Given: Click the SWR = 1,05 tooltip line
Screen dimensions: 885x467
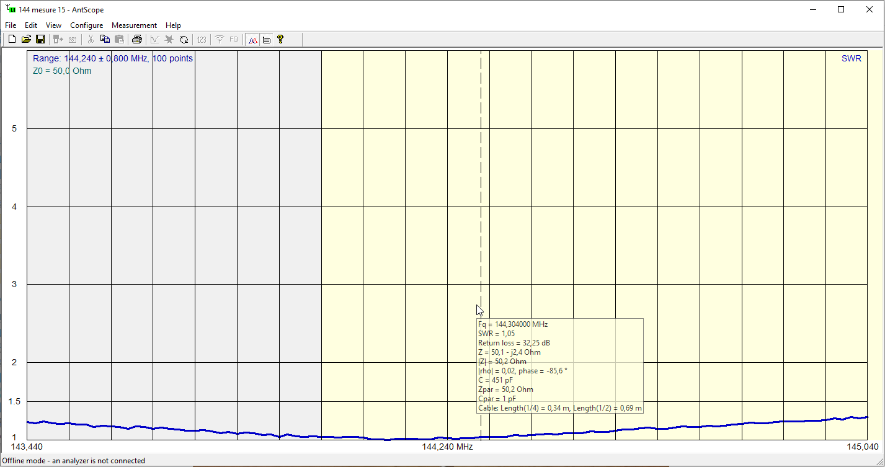Looking at the screenshot, I should [497, 334].
